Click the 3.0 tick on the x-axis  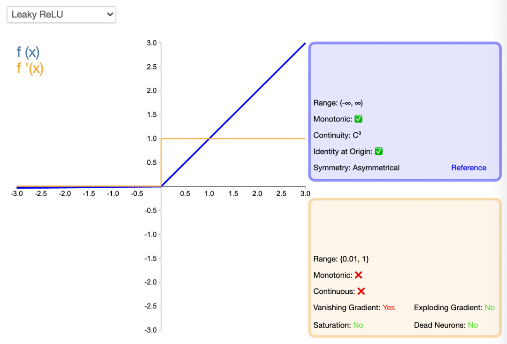coord(305,194)
